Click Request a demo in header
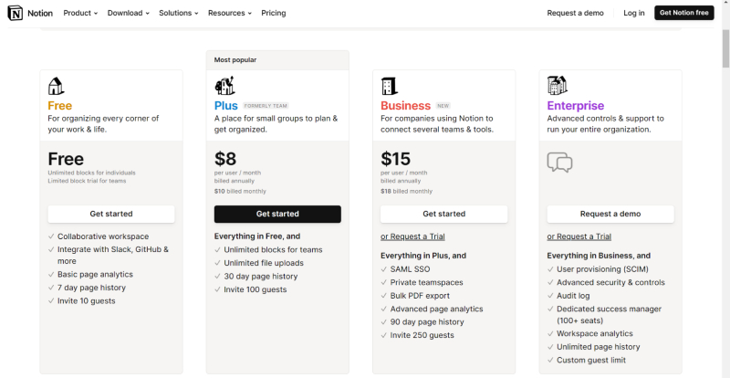This screenshot has height=378, width=730. [x=575, y=13]
